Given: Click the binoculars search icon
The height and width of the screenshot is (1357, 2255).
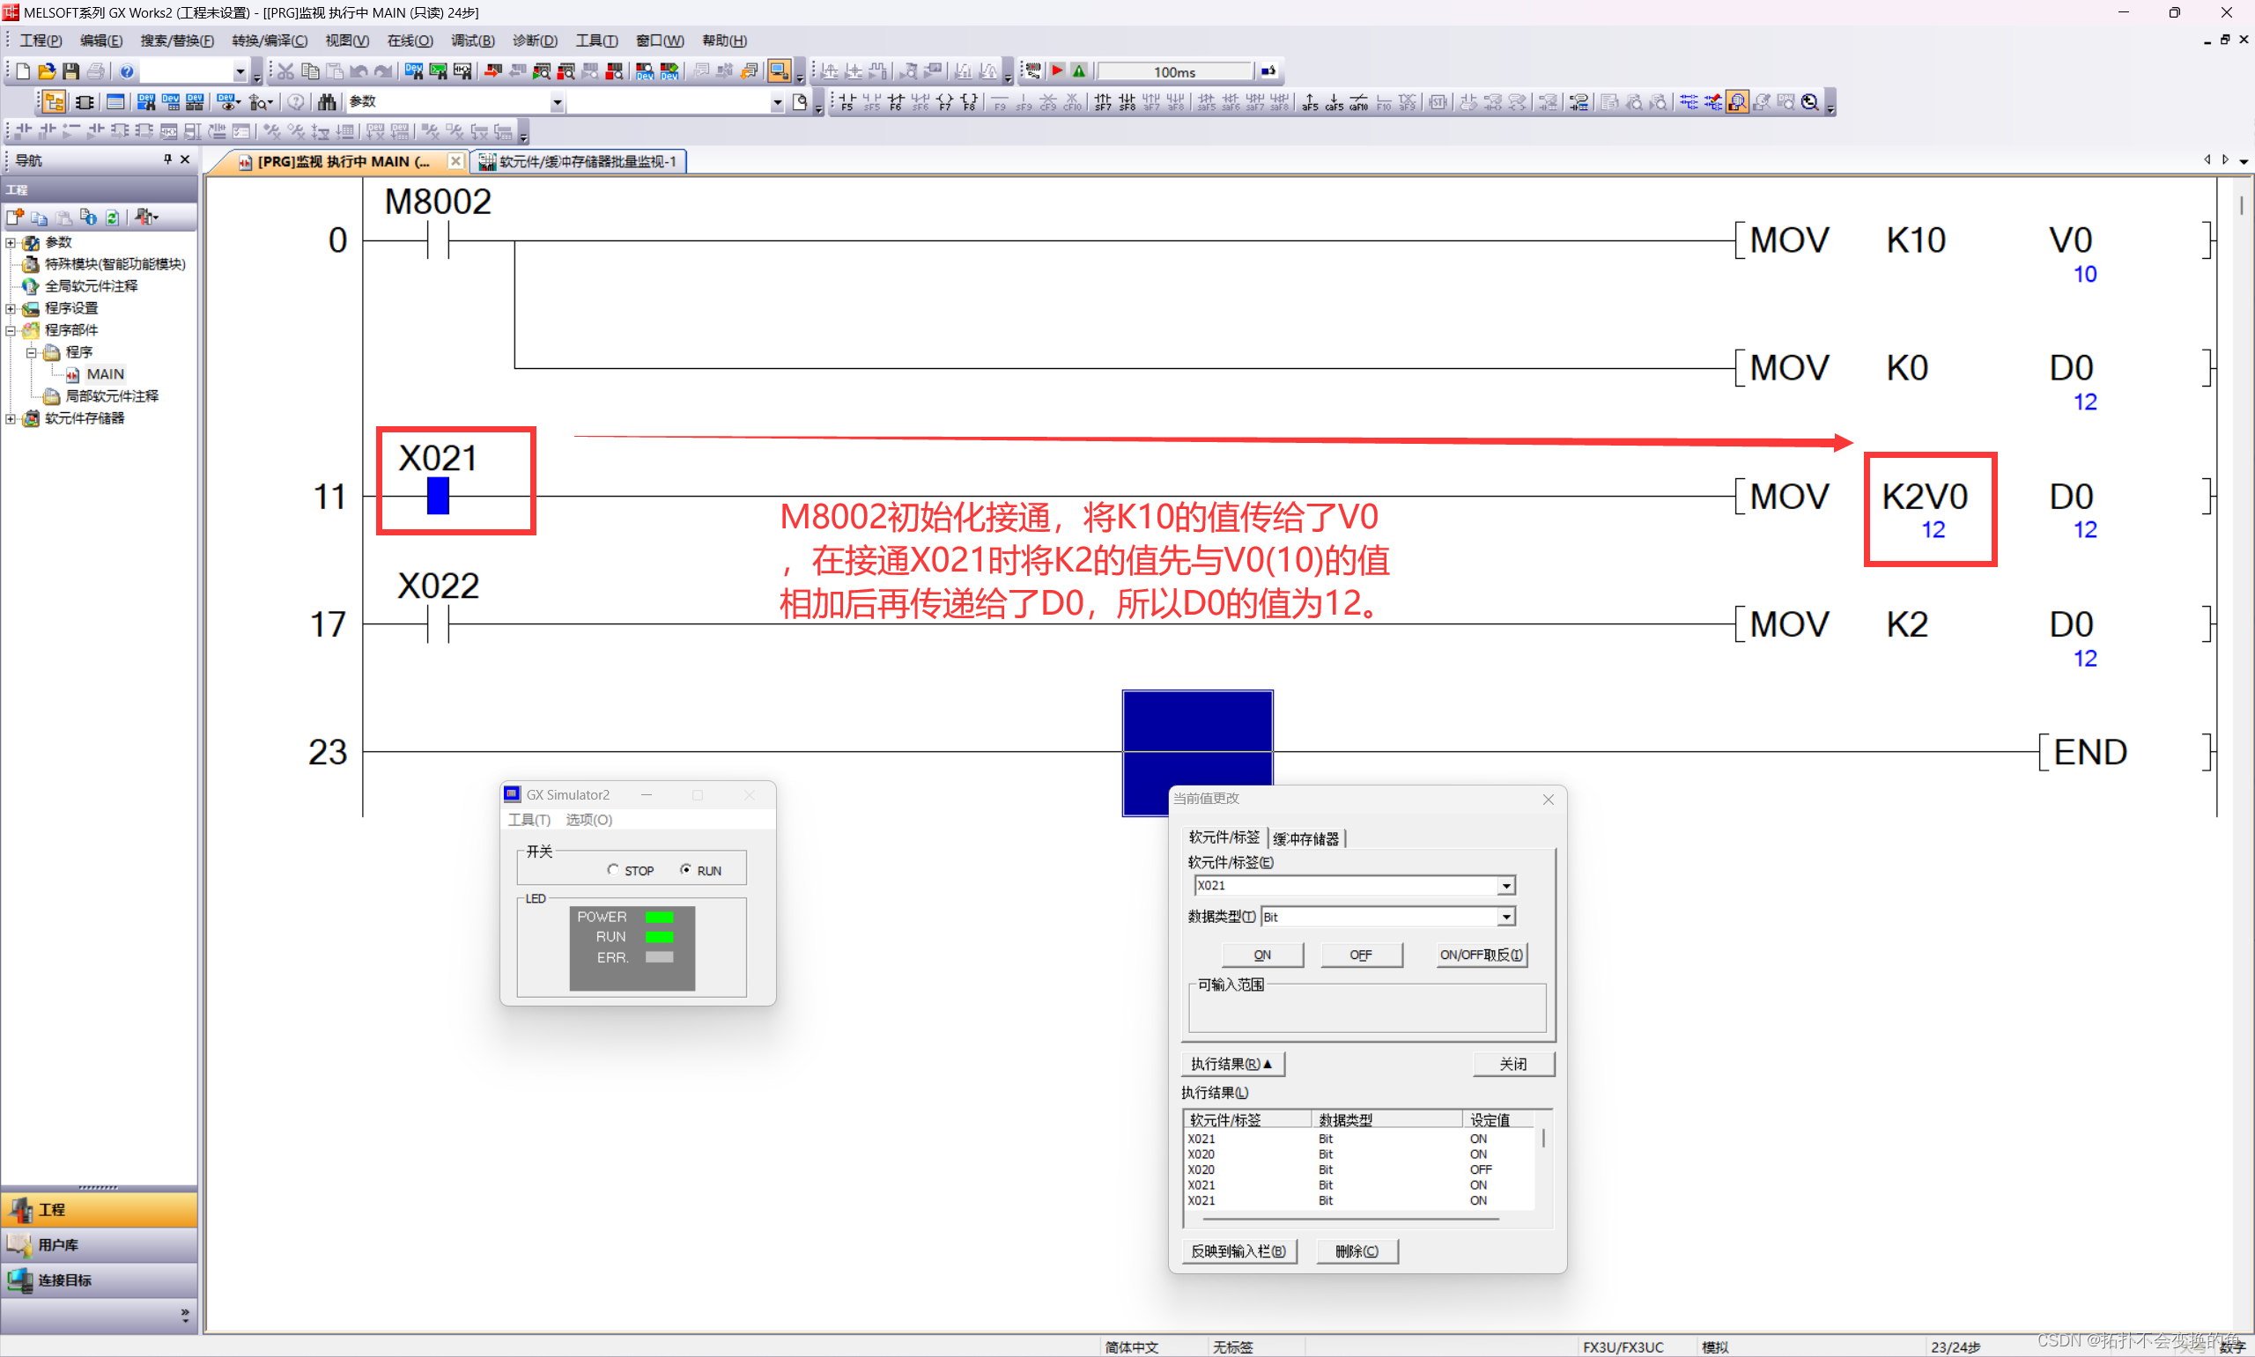Looking at the screenshot, I should [x=326, y=101].
